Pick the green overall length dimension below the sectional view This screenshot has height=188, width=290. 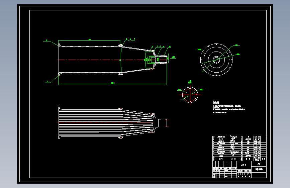pos(112,84)
